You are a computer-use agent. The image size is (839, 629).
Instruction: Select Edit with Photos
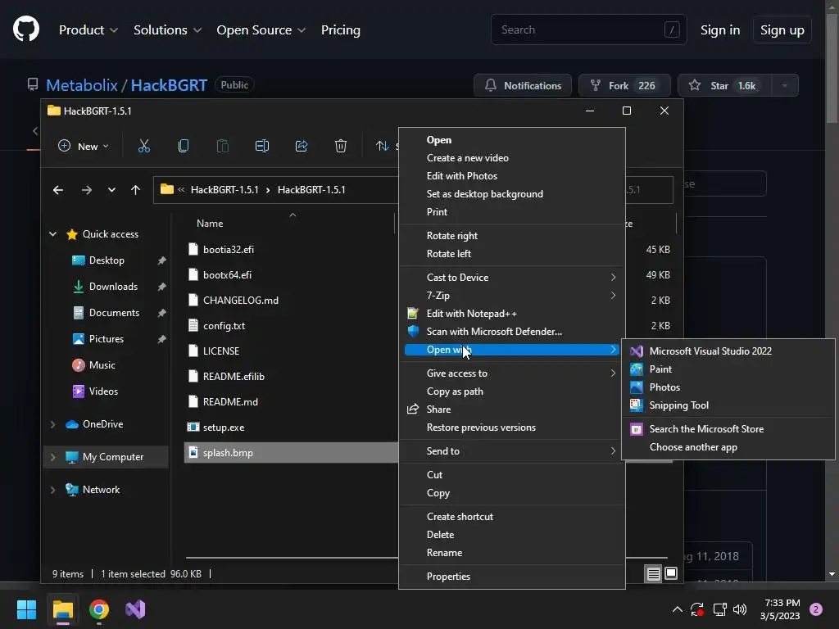click(512, 177)
